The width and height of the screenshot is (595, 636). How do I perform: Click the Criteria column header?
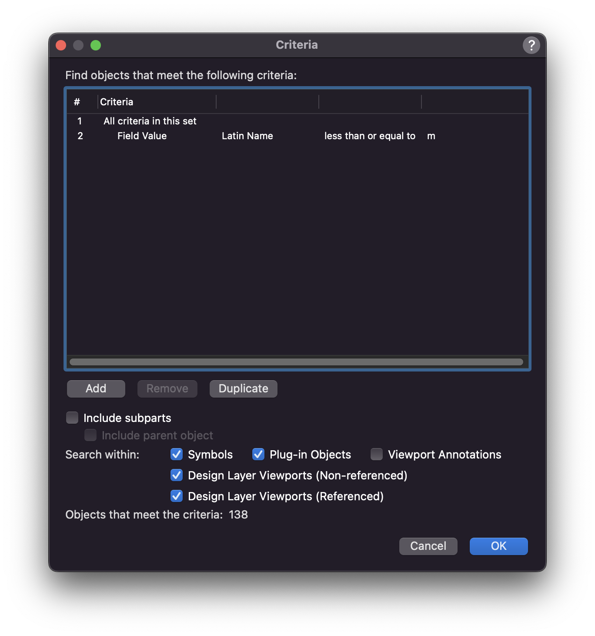click(x=117, y=102)
